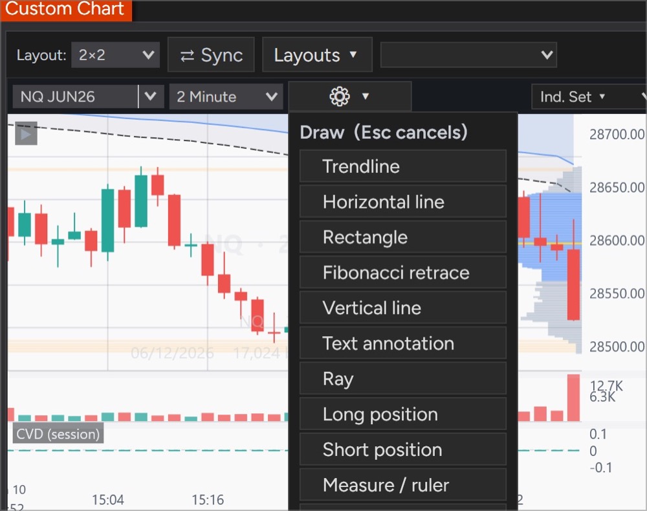Click the Custom Chart tab
Screen dimensions: 647x511
point(65,9)
